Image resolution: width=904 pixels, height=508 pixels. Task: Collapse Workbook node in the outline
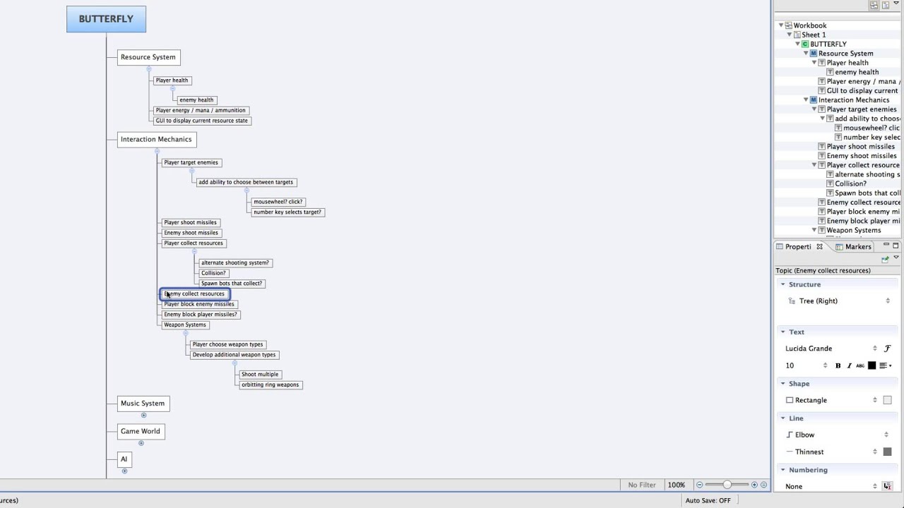[781, 25]
